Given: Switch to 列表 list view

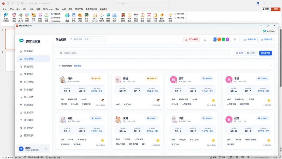Looking at the screenshot, I should [251, 53].
